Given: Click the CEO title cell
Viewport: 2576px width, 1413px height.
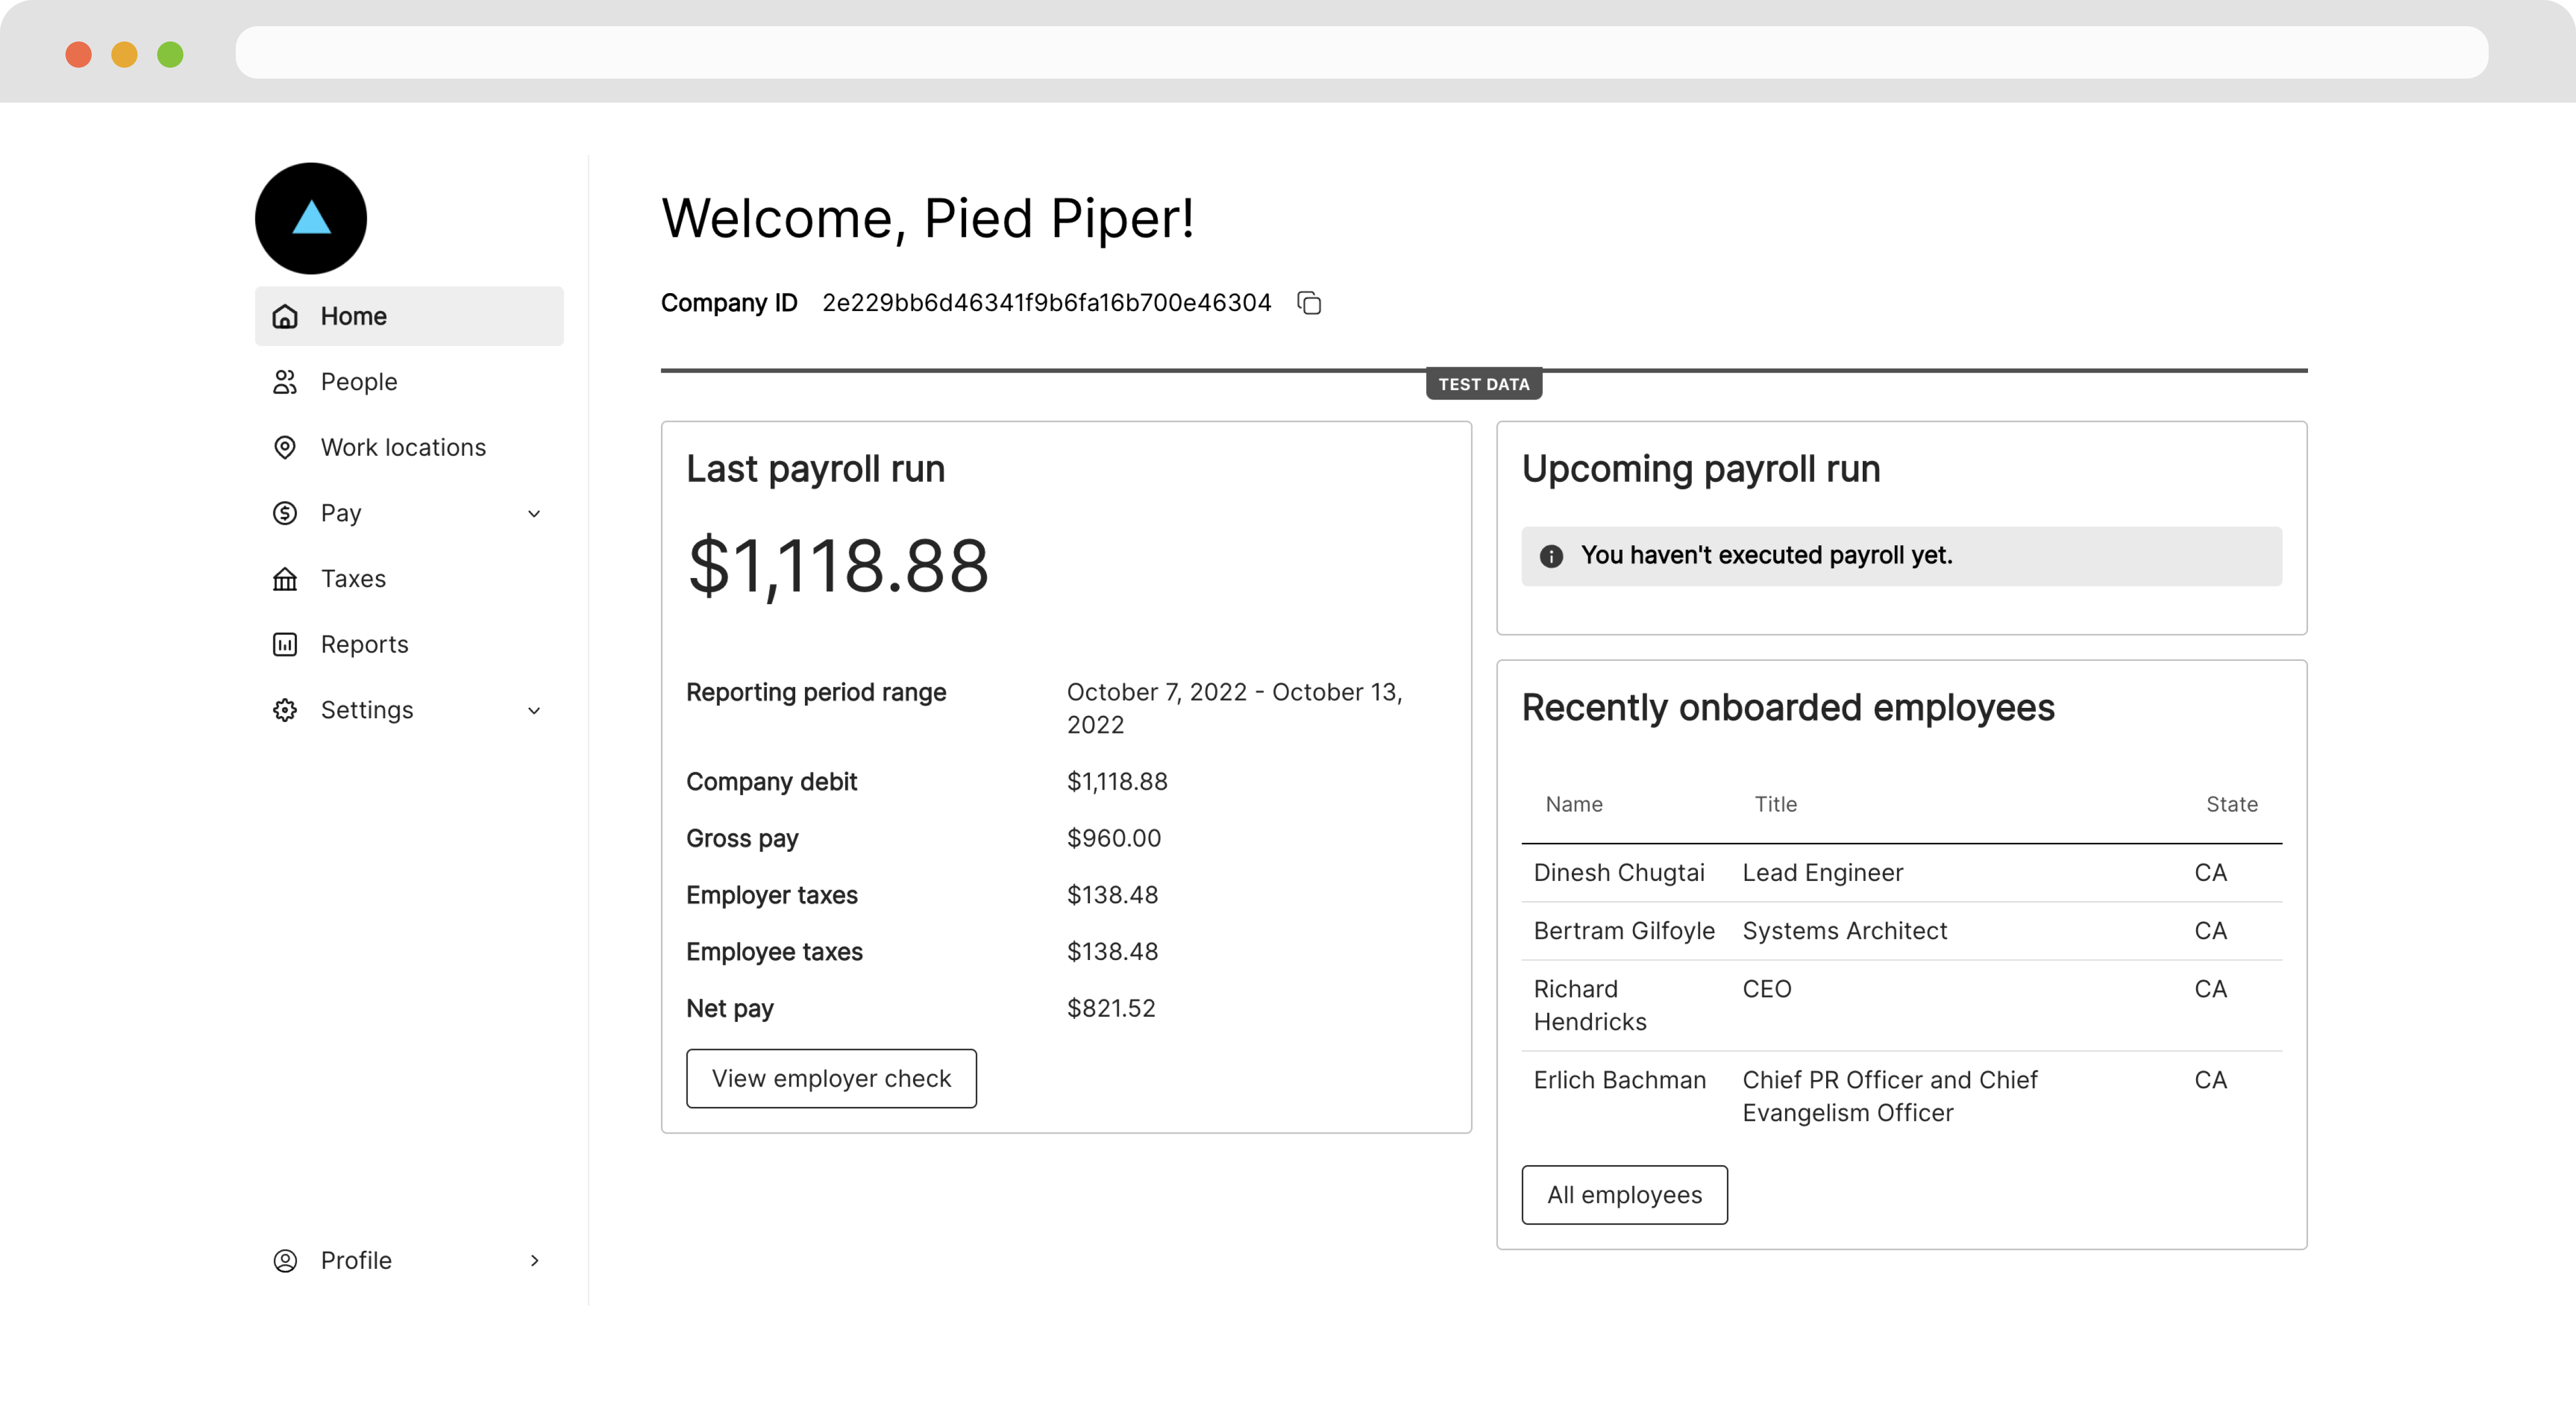Looking at the screenshot, I should (x=1767, y=989).
